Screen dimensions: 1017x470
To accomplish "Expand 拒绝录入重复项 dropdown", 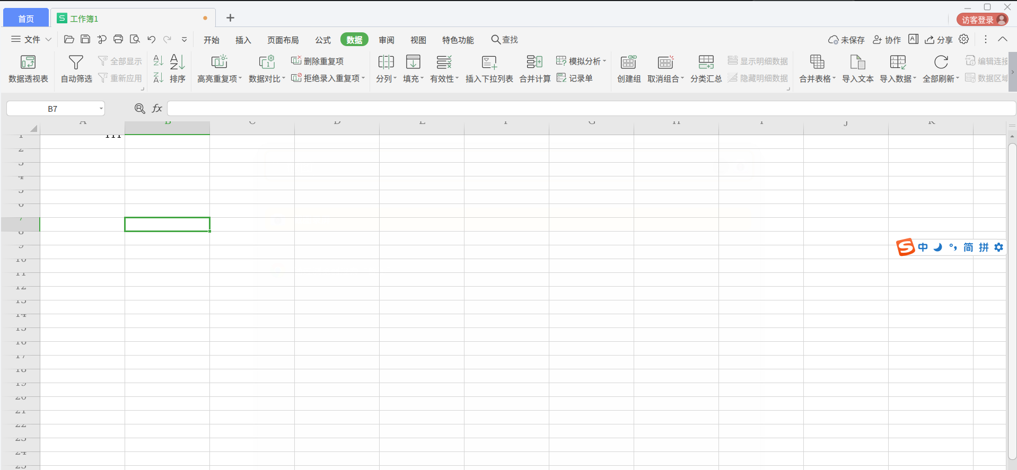I will [363, 78].
